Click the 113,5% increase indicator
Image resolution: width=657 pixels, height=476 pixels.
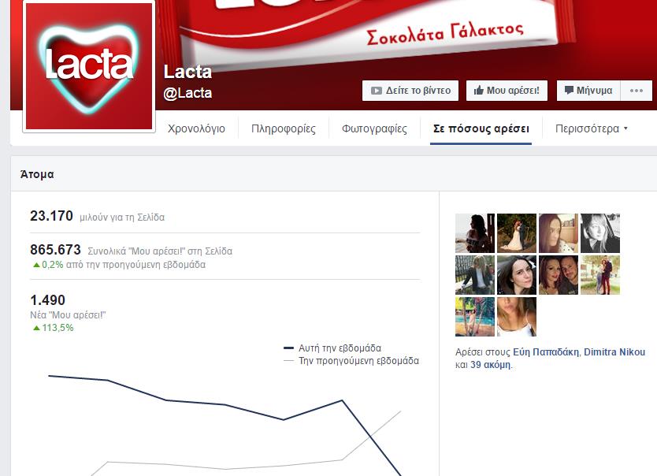tap(54, 328)
